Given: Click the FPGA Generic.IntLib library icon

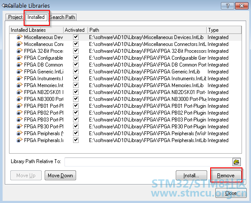Looking at the screenshot, I should (x=19, y=72).
